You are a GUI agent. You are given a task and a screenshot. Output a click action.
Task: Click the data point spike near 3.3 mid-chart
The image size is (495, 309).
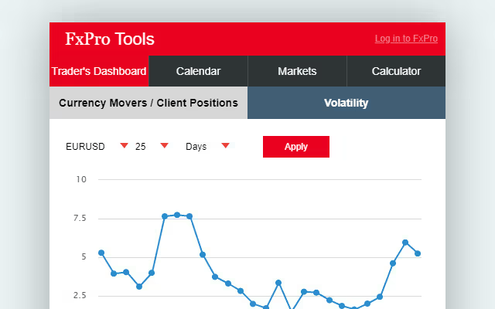pyautogui.click(x=278, y=283)
